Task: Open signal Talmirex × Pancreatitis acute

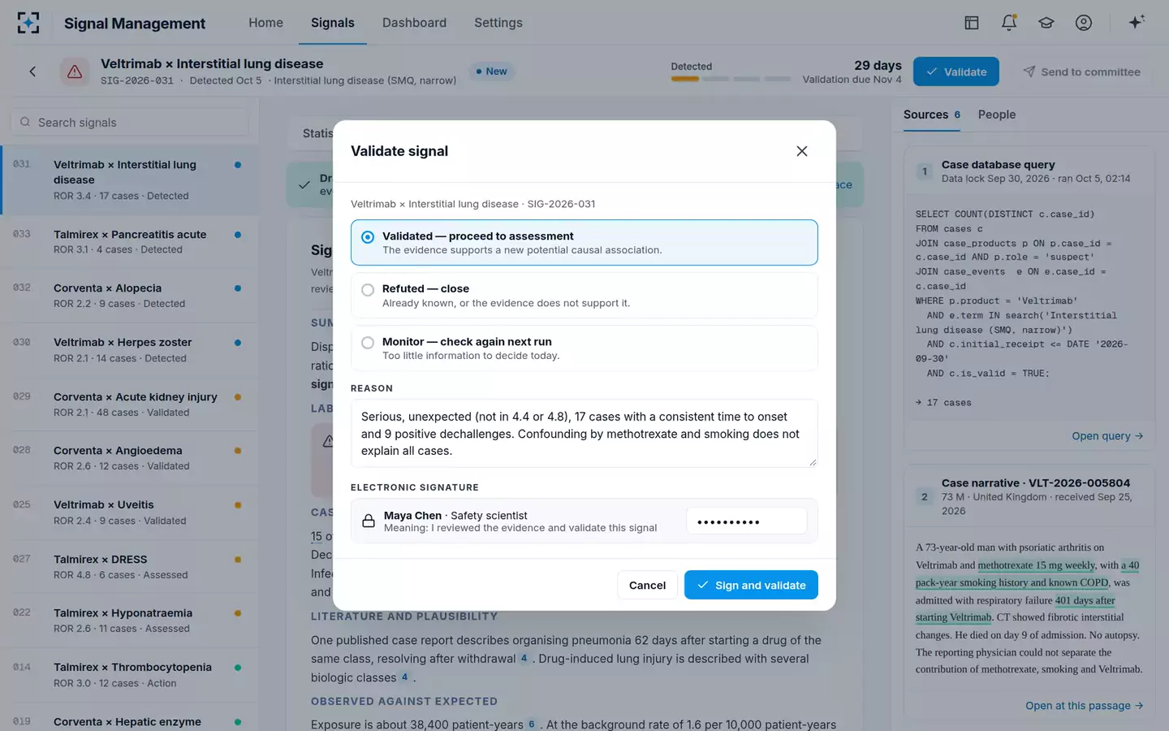Action: point(130,241)
